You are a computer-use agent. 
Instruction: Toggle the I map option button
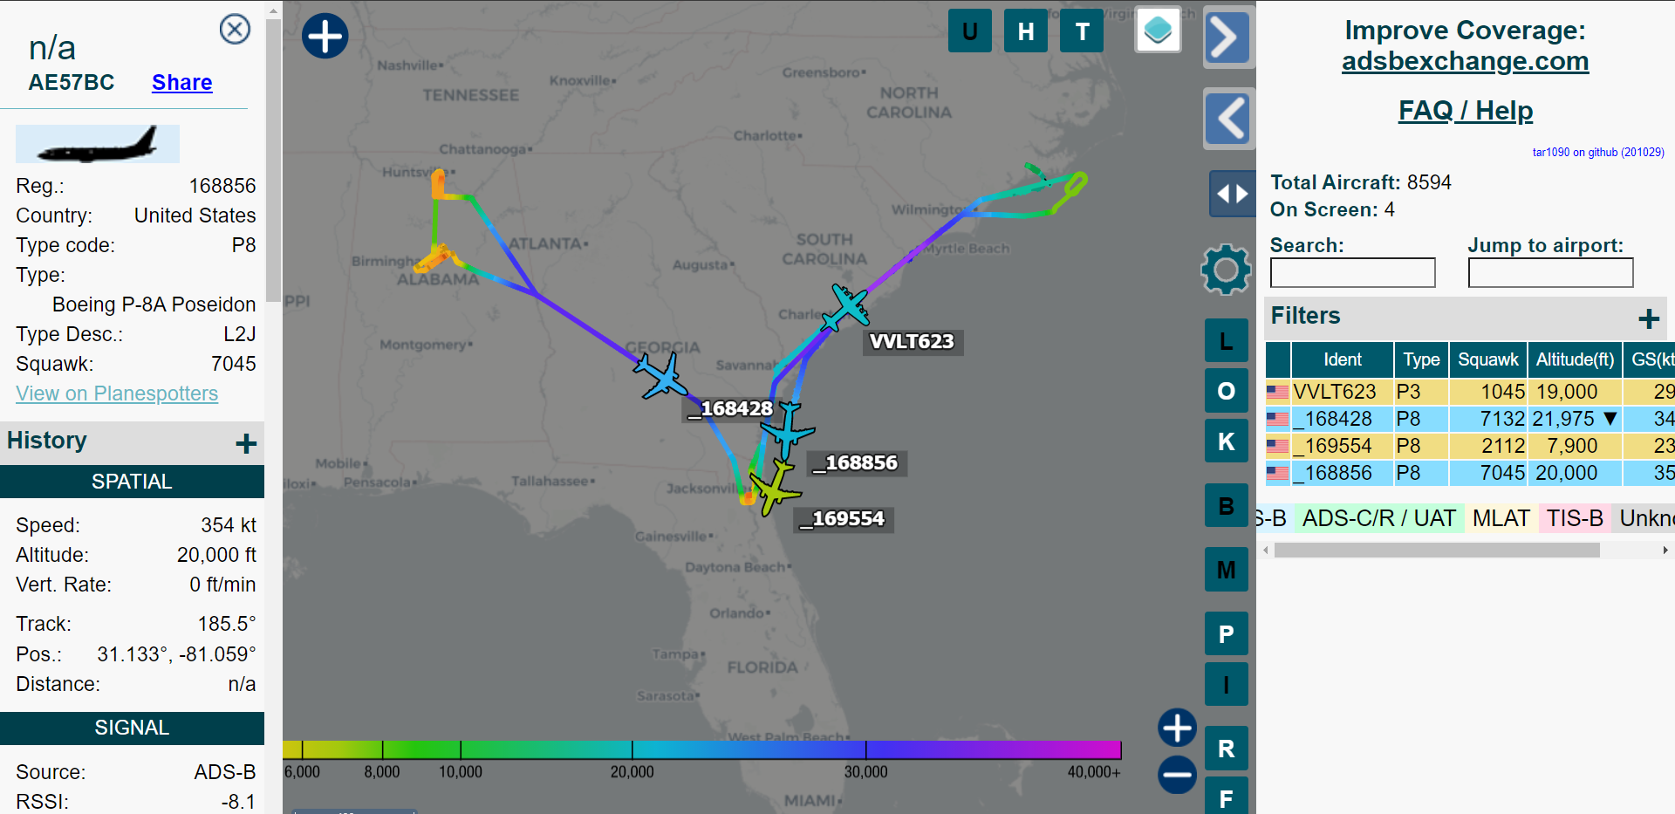(1226, 685)
